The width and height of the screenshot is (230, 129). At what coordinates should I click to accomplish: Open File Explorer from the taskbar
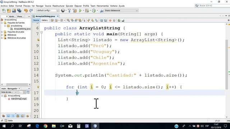(54, 126)
